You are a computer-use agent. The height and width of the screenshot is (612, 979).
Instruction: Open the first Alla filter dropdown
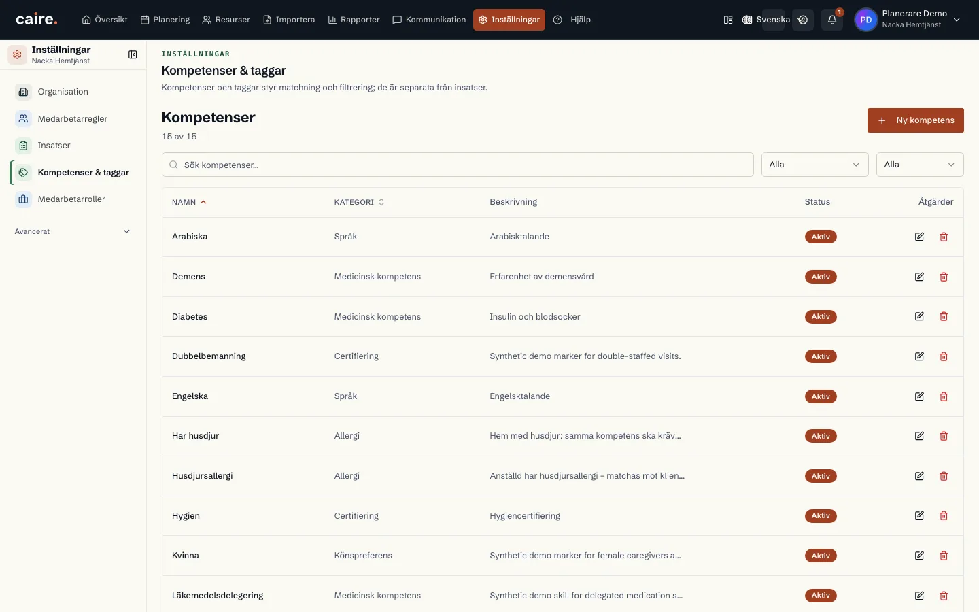click(814, 165)
